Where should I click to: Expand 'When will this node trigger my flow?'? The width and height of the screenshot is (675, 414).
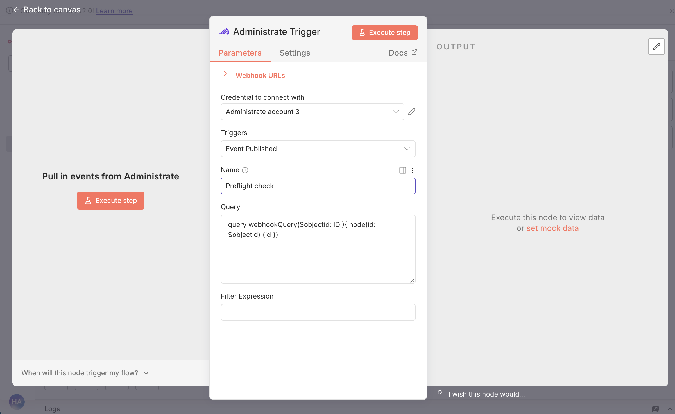pyautogui.click(x=85, y=373)
